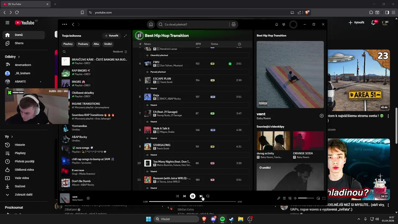Open Friend Activity icon in Spotify

284,24
